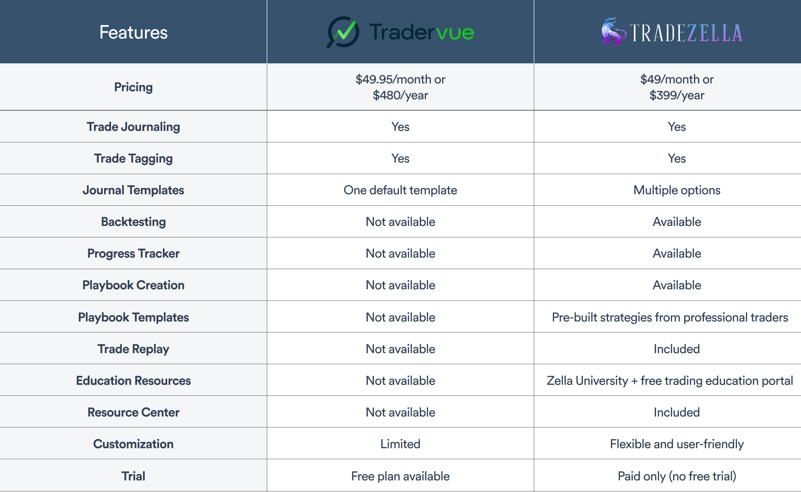Click the Tradervue checkmark magnifier logo icon
Image resolution: width=801 pixels, height=492 pixels.
343,32
